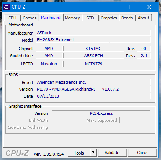Open the Bench tab
The image size is (161, 160).
(x=127, y=18)
